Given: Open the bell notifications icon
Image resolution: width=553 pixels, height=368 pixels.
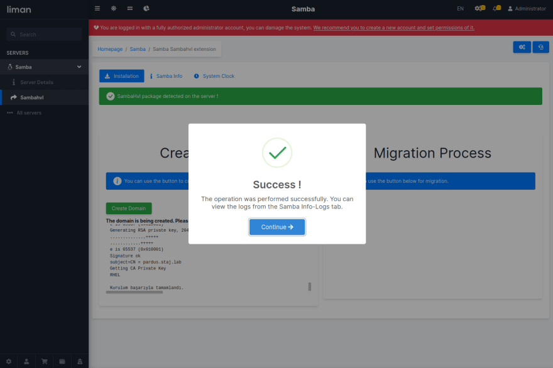Looking at the screenshot, I should pyautogui.click(x=496, y=8).
